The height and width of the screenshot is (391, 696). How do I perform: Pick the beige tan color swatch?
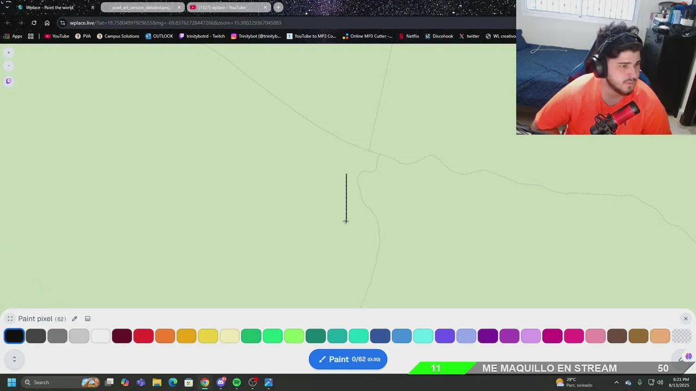click(660, 336)
